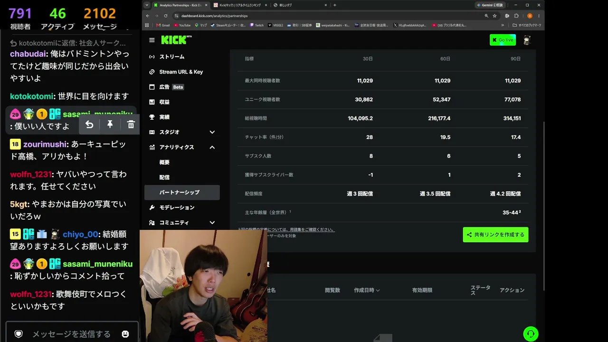Viewport: 608px width, 342px height.
Task: Open the Twitch bookmark
Action: pos(256,25)
